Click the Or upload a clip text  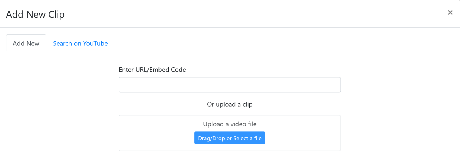pyautogui.click(x=229, y=105)
